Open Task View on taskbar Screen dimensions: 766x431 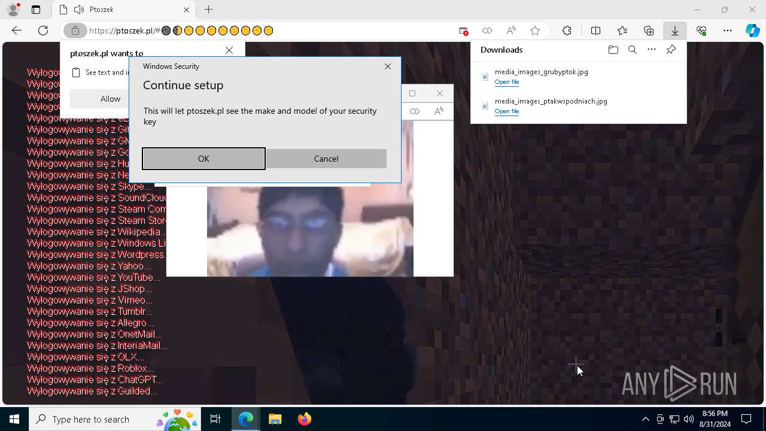pyautogui.click(x=215, y=419)
